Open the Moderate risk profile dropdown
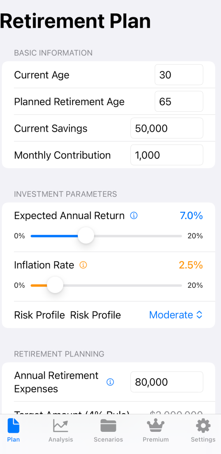This screenshot has height=454, width=221. [176, 315]
